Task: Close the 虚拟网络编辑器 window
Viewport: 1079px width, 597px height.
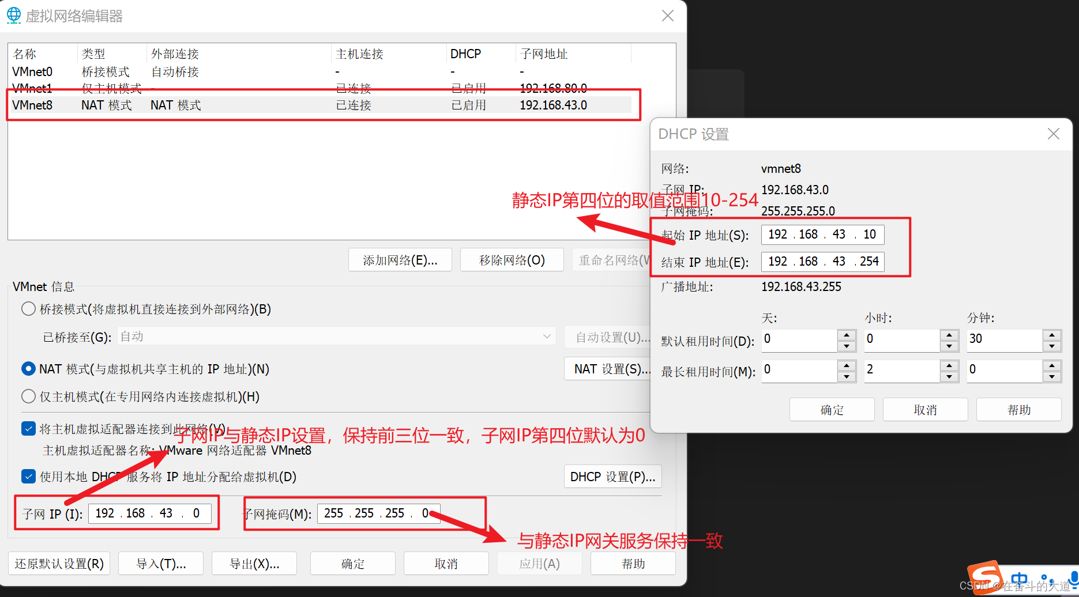Action: coord(668,16)
